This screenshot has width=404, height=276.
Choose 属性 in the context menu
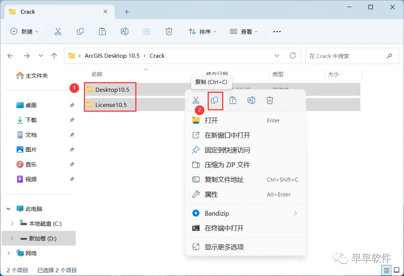click(245, 194)
